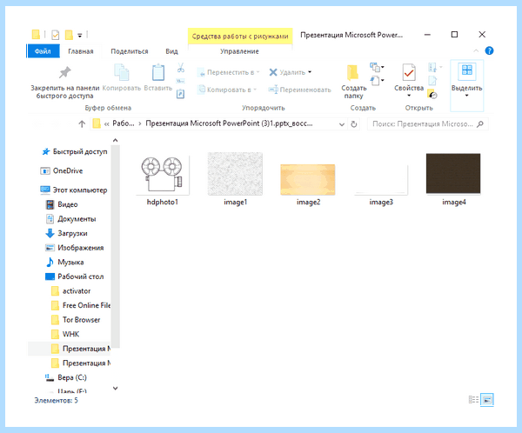Click the Paste shortcut icon

(x=180, y=94)
